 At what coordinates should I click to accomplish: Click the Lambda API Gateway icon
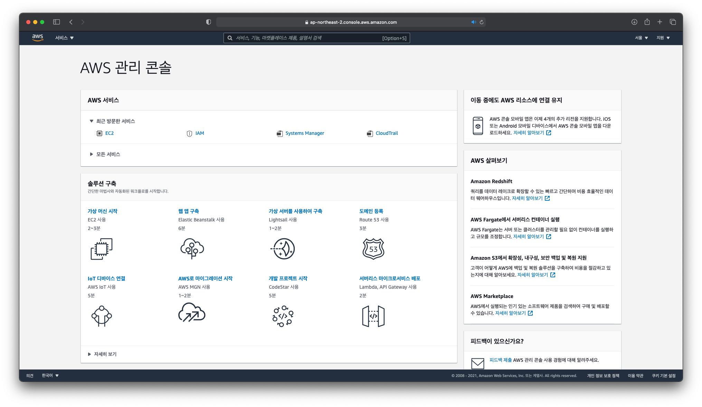click(x=373, y=316)
